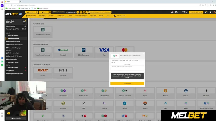Select the XRP cryptocurrency option
This screenshot has width=216, height=121.
(x=84, y=106)
